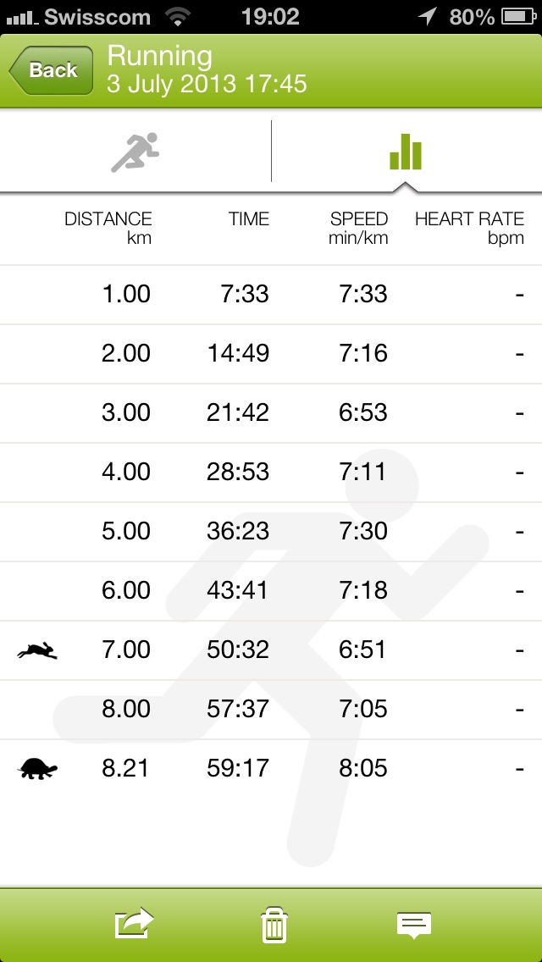The image size is (542, 962).
Task: Tap the rabbit fastest split icon
Action: point(37,651)
